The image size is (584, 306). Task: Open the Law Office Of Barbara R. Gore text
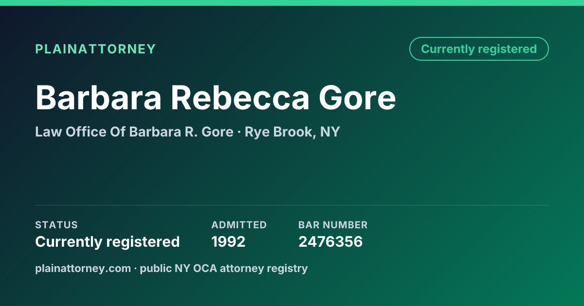pyautogui.click(x=134, y=132)
